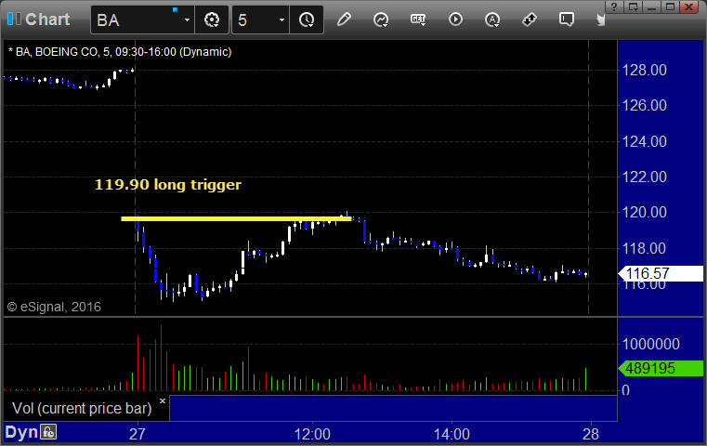Expand the 5-minute interval dropdown arrow
The image size is (707, 446).
tap(281, 20)
